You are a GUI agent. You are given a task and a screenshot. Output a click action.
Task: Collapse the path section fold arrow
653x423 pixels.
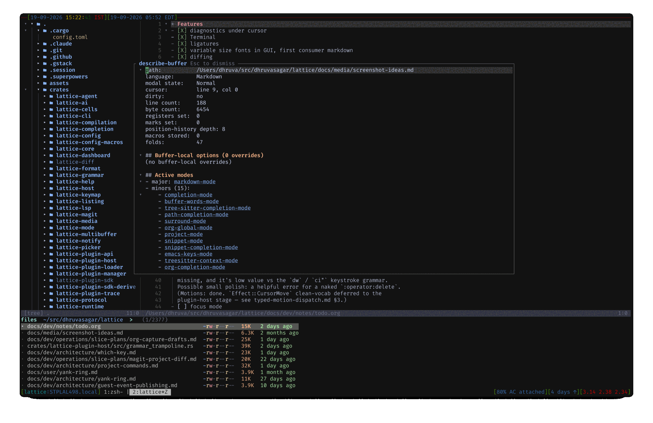click(x=140, y=70)
